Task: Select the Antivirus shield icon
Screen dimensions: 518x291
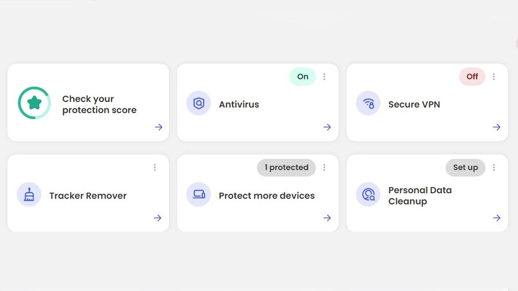Action: pos(198,104)
